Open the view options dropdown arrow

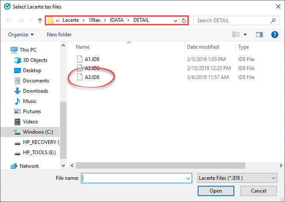point(245,35)
